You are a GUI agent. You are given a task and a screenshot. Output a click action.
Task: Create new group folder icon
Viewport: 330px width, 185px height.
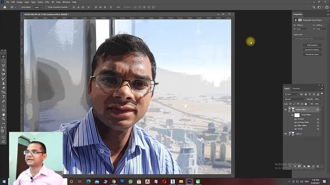tap(308, 166)
